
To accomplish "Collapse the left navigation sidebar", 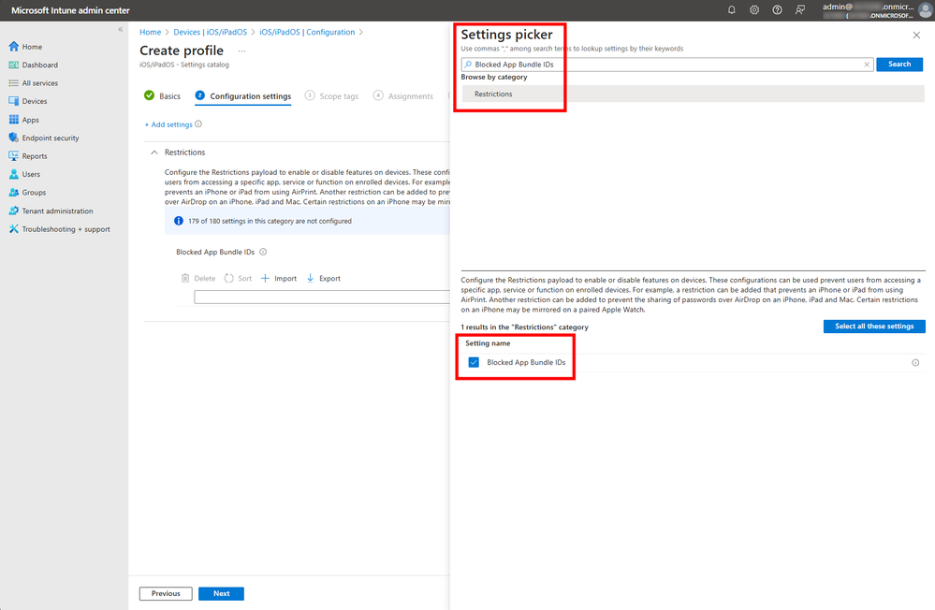I will tap(121, 29).
